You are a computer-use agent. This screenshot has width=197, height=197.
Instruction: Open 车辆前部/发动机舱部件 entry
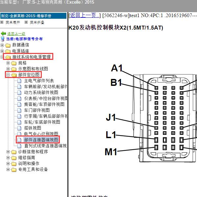(46, 87)
